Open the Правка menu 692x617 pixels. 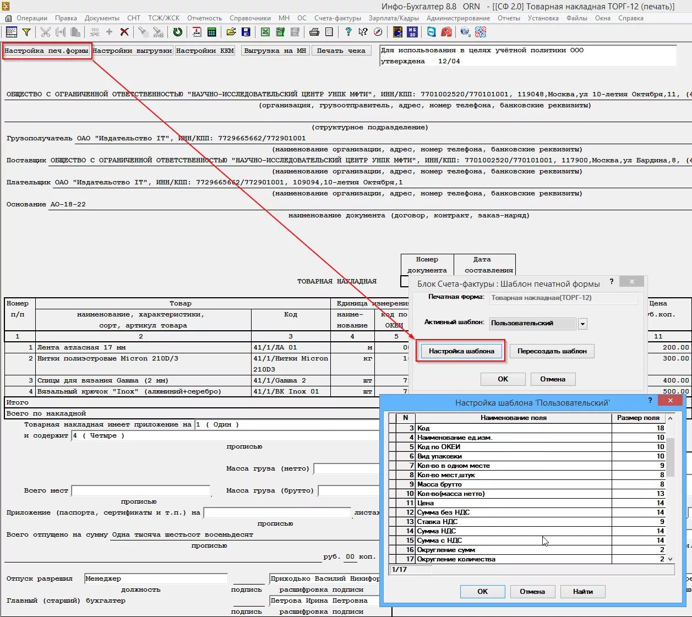66,18
